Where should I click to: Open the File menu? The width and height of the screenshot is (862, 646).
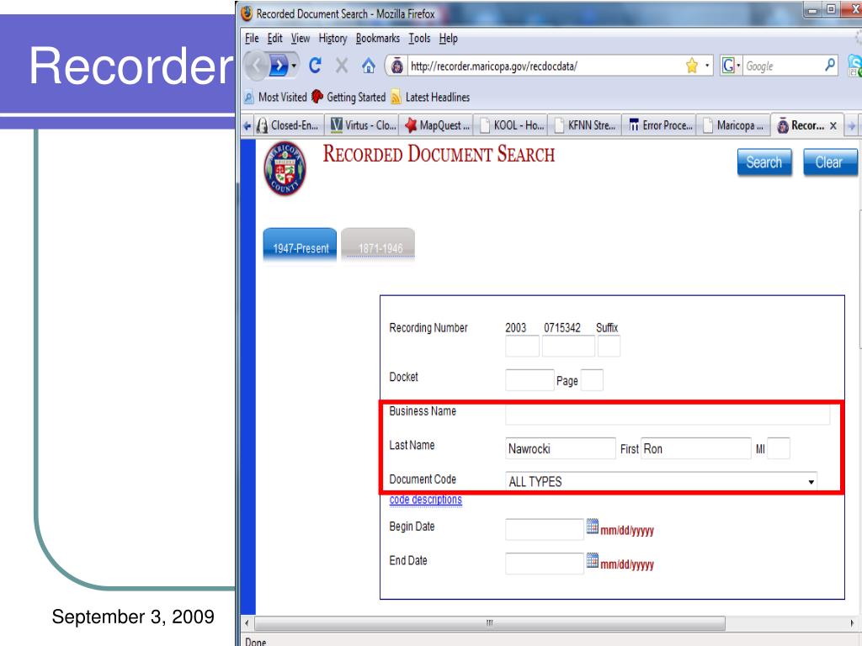(252, 39)
